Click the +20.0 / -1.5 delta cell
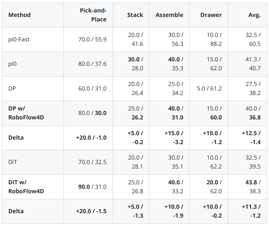This screenshot has width=269, height=226. tap(91, 211)
